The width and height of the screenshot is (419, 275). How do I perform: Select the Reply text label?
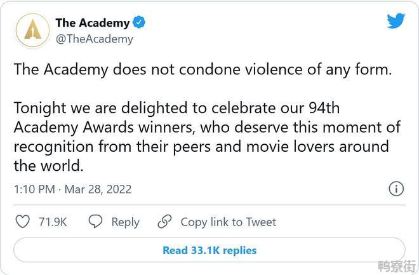(x=125, y=222)
